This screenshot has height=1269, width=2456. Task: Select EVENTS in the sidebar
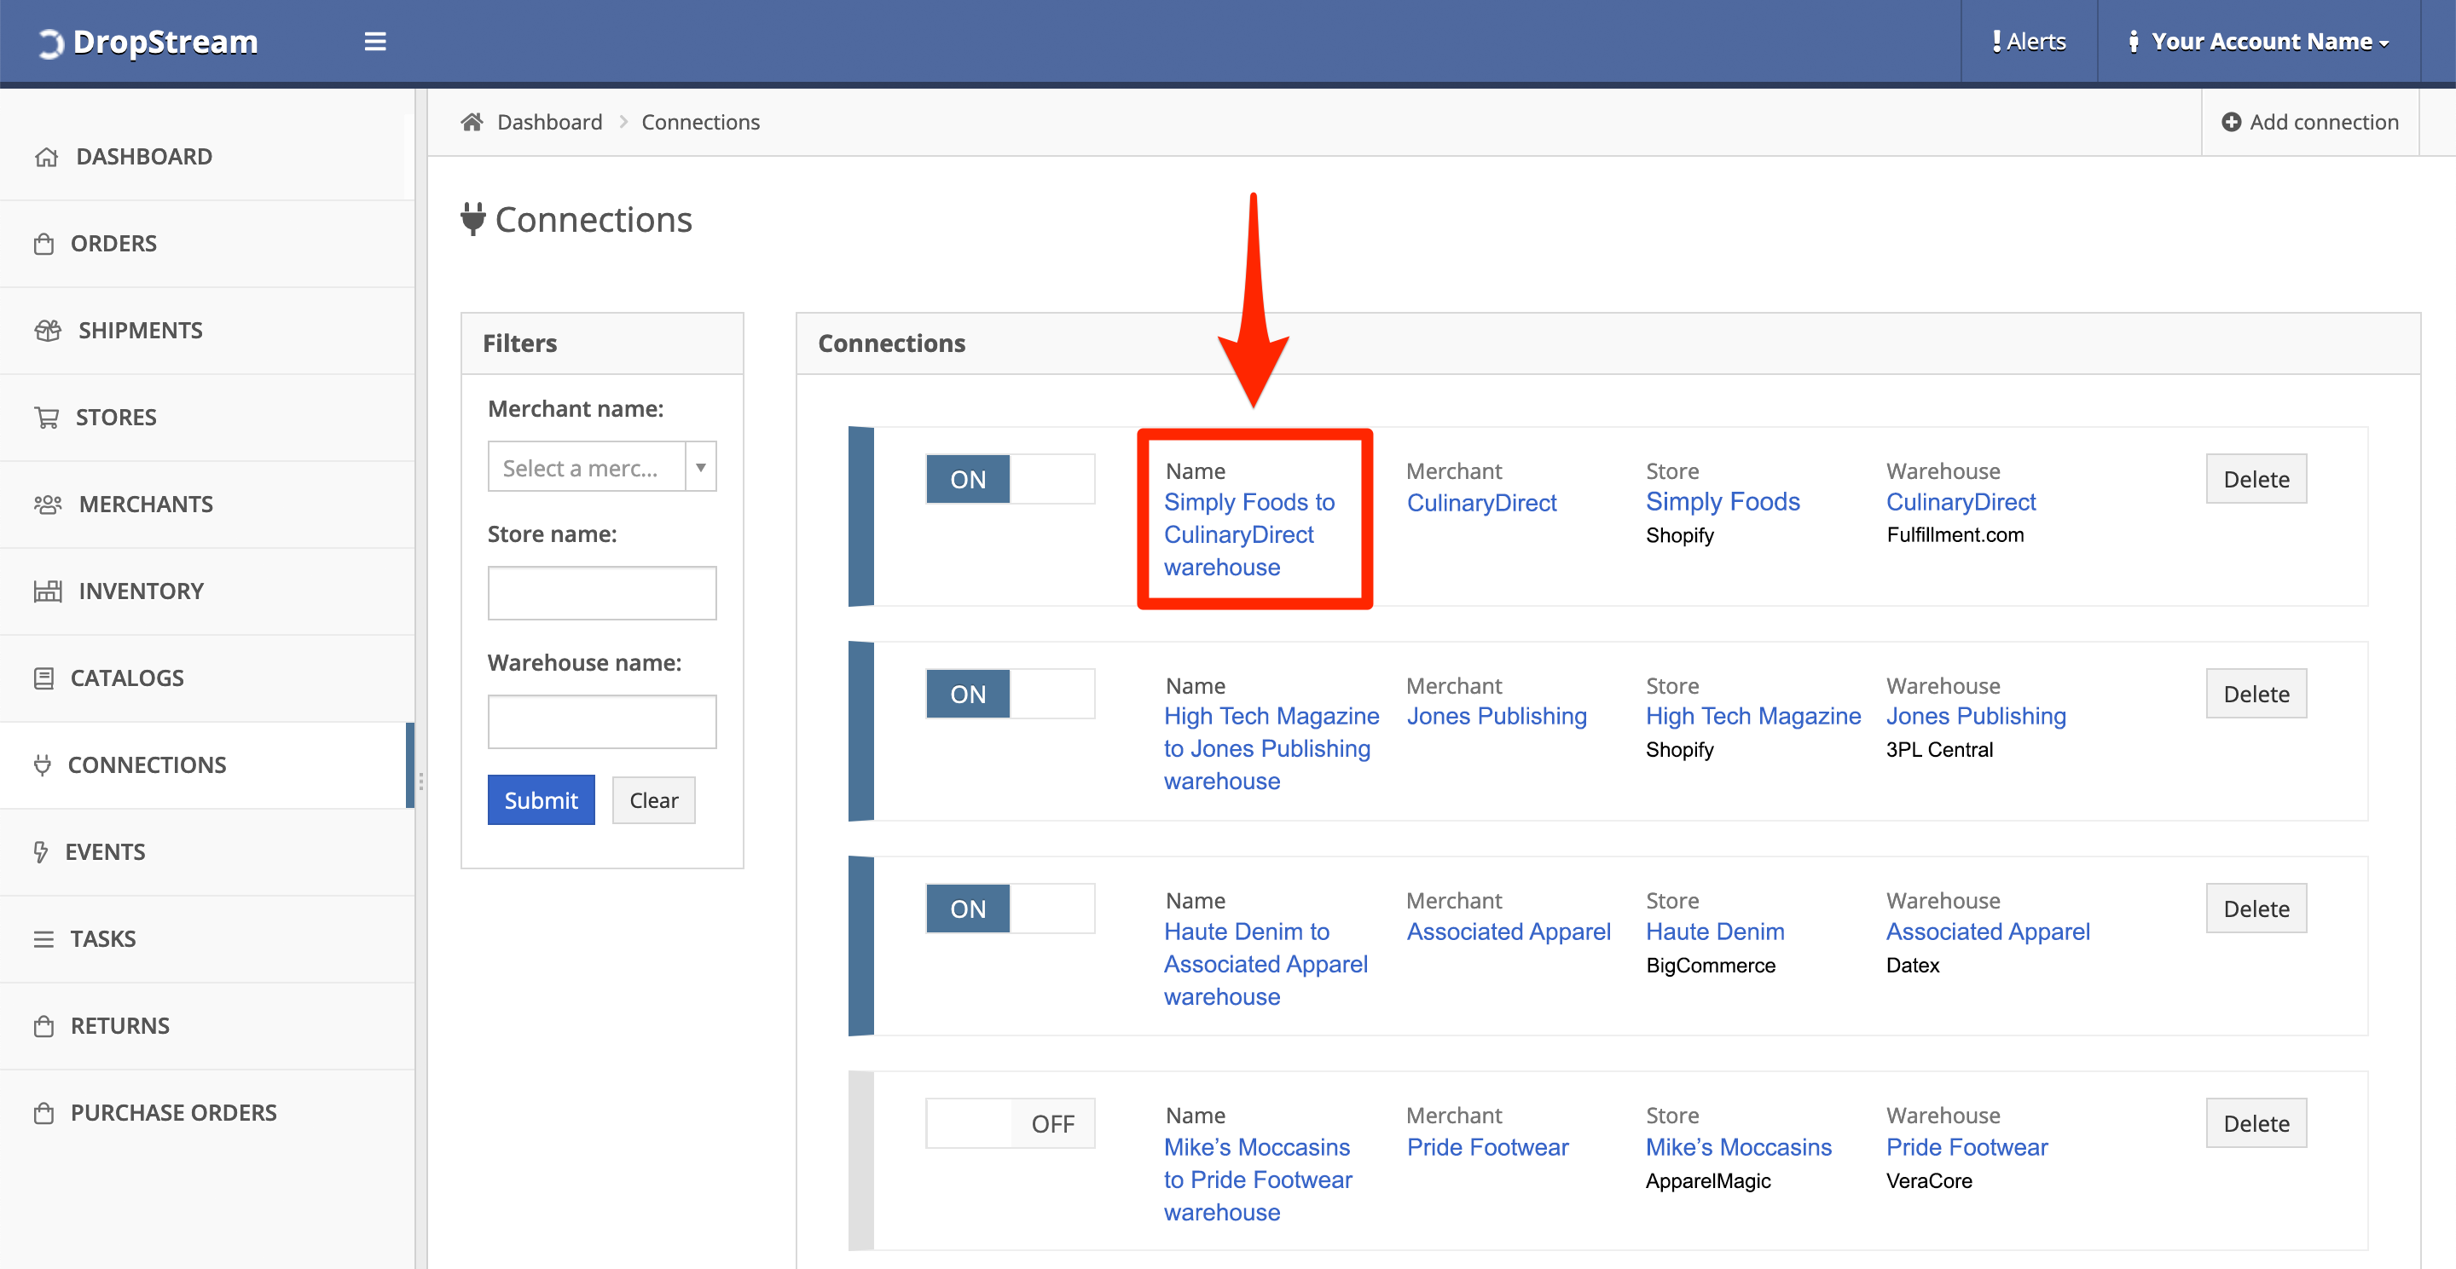click(x=207, y=851)
